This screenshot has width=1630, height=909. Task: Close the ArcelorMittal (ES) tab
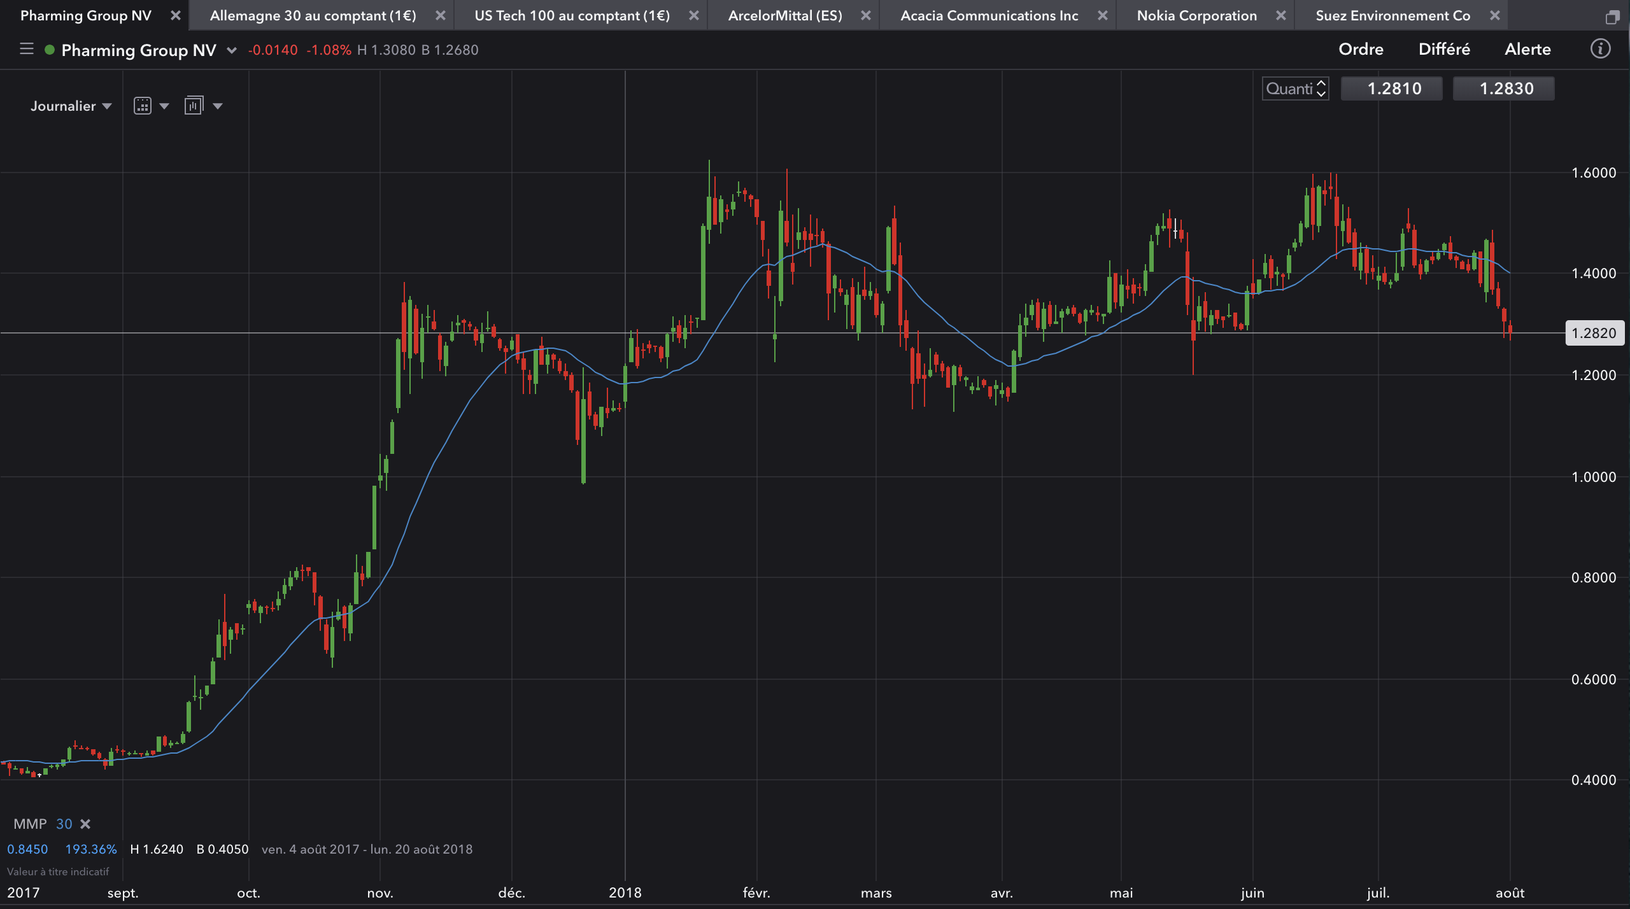866,15
